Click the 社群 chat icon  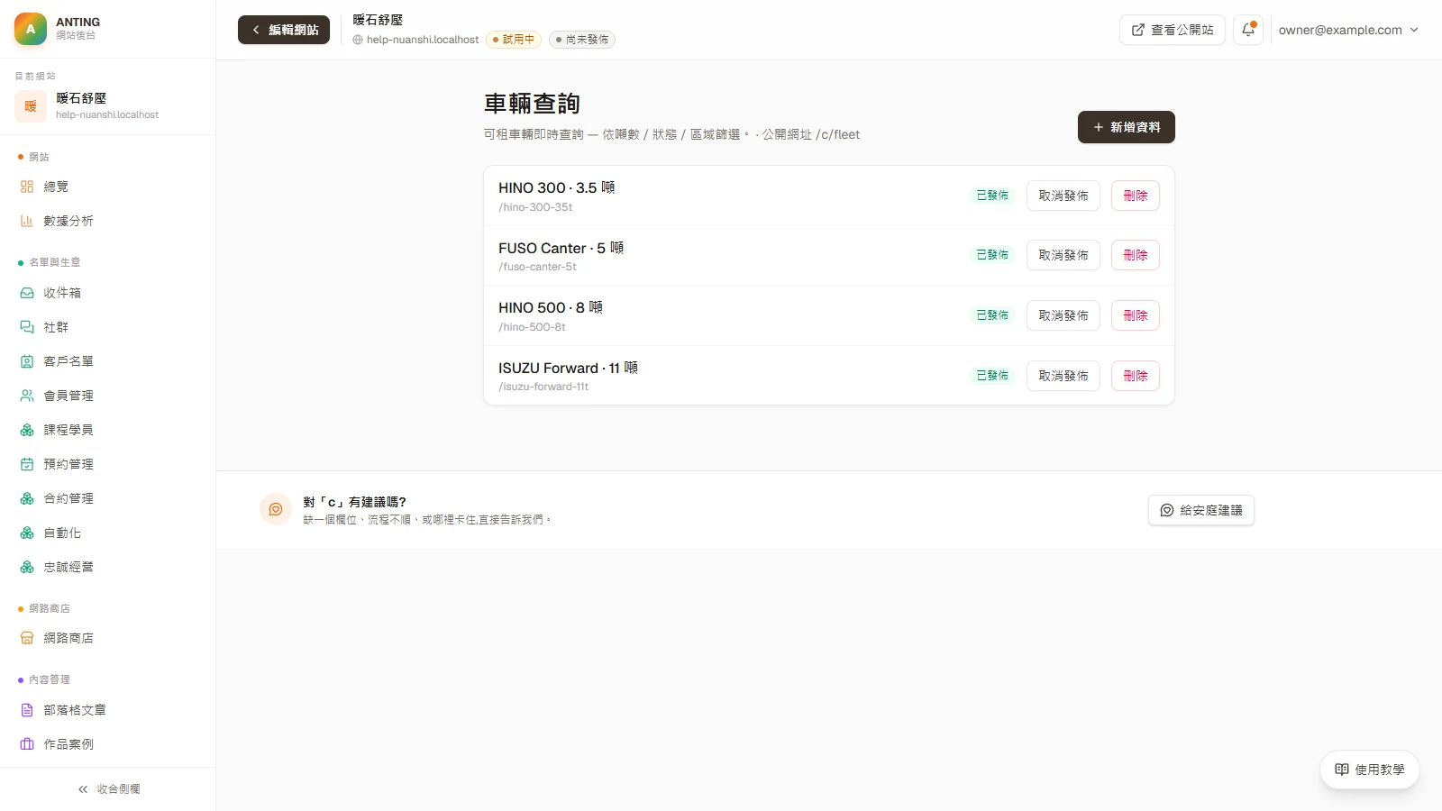(x=27, y=327)
